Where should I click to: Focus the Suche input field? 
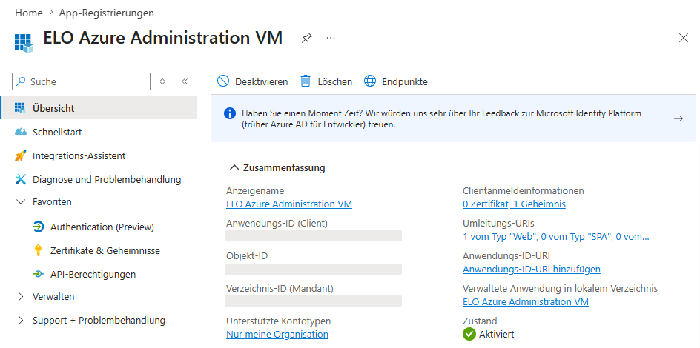tap(82, 81)
